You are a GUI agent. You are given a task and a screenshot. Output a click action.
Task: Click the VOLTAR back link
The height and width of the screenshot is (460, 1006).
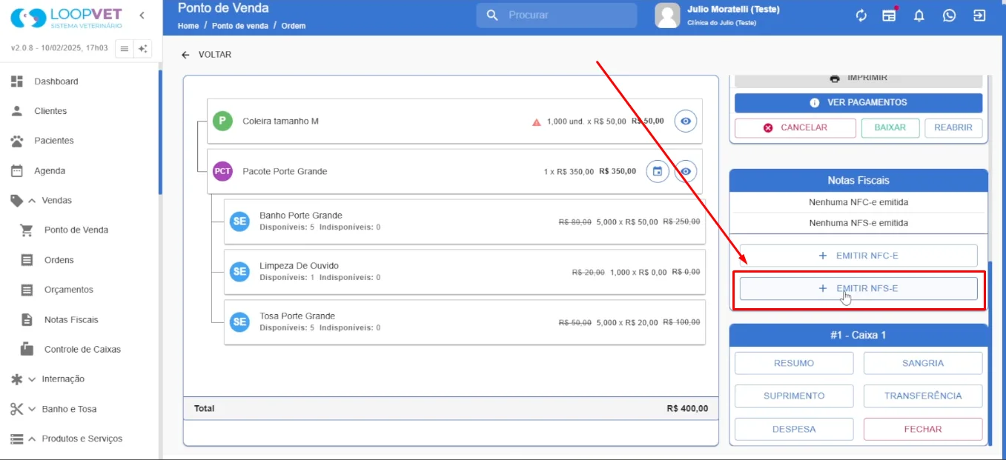coord(207,55)
